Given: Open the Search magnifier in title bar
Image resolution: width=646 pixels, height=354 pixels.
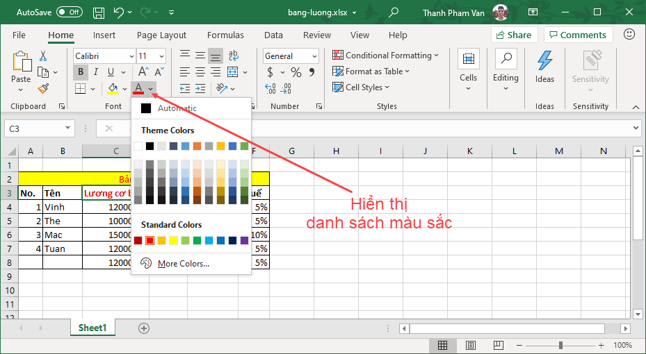Looking at the screenshot, I should 394,12.
